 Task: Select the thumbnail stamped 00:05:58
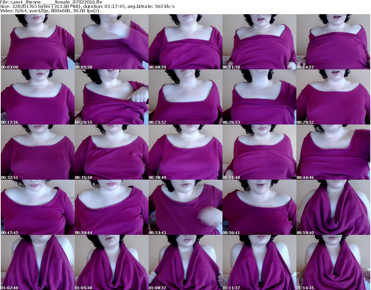[112, 42]
